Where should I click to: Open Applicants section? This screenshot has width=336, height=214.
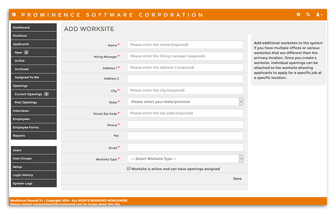click(34, 44)
